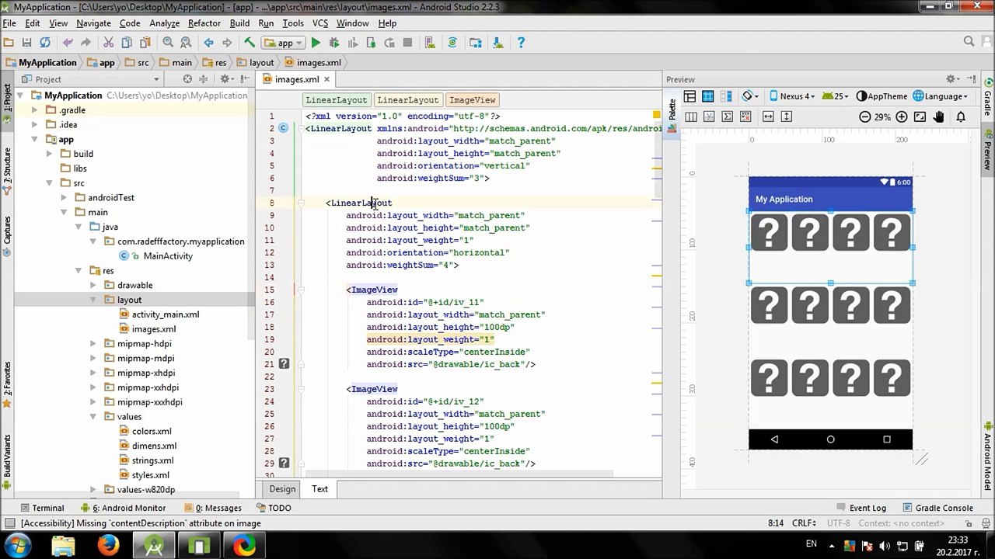Image resolution: width=995 pixels, height=559 pixels.
Task: Click the Paste clipboard icon
Action: click(145, 43)
